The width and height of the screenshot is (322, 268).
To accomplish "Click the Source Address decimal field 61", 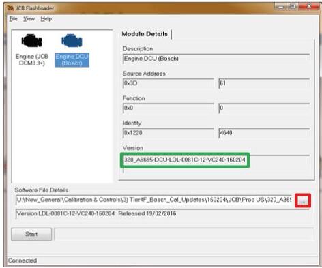I will click(264, 83).
